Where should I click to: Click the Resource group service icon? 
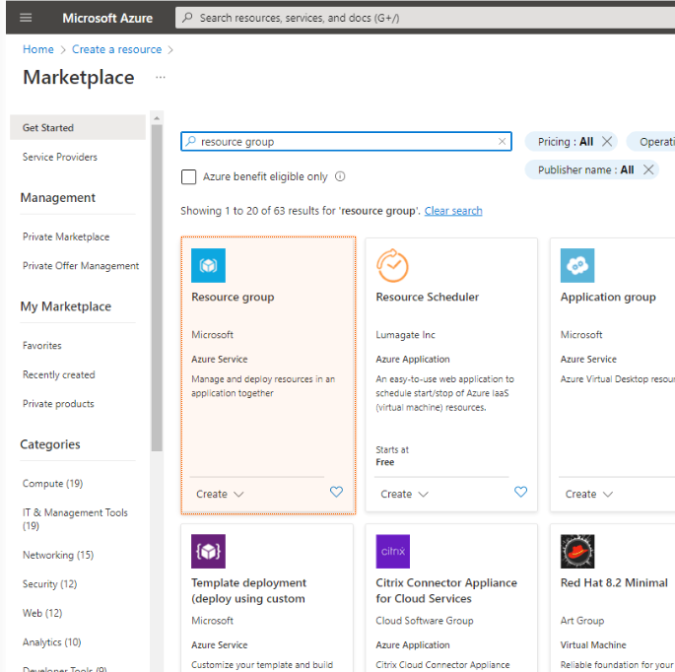208,265
